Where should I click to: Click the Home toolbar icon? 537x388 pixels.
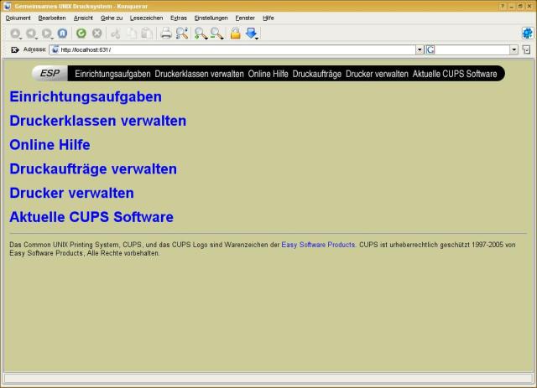click(62, 34)
